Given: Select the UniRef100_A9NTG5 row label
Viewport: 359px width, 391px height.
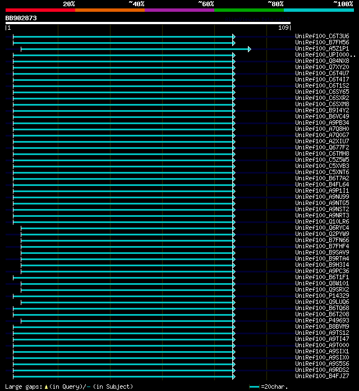Looking at the screenshot, I should coord(322,203).
